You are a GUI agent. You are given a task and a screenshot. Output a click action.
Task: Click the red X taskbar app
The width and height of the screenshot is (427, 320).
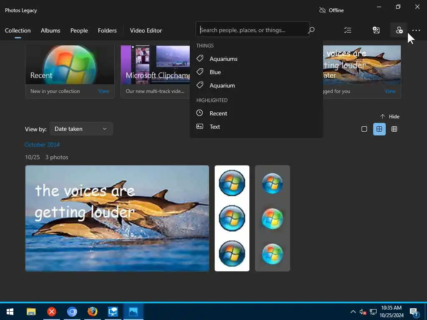[x=51, y=312]
